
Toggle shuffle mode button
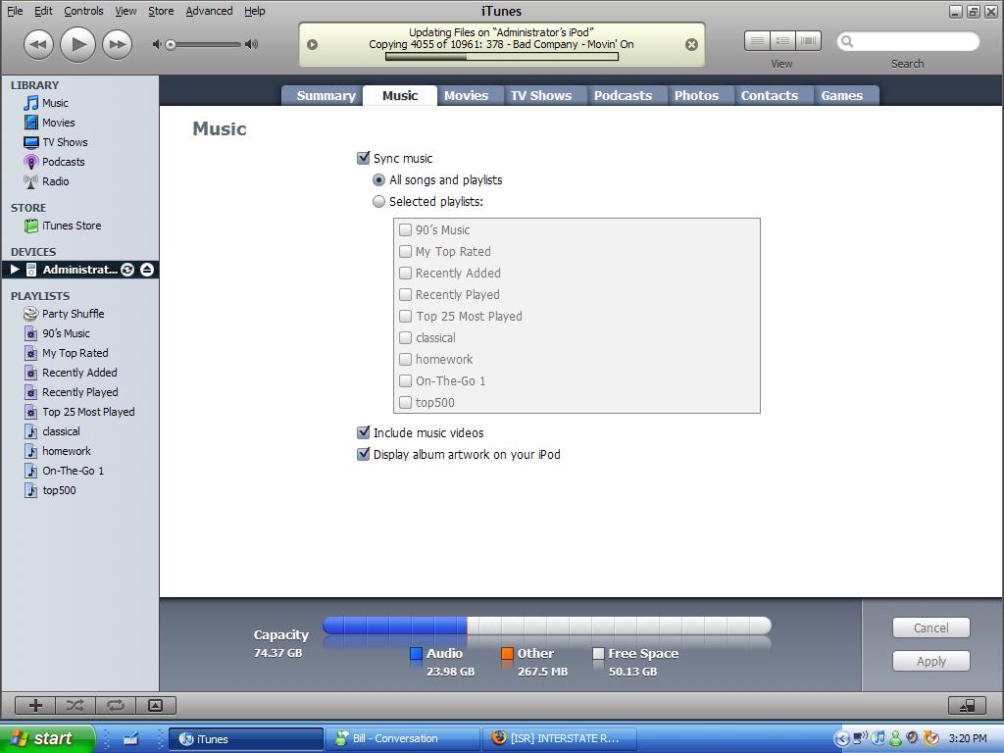[75, 705]
